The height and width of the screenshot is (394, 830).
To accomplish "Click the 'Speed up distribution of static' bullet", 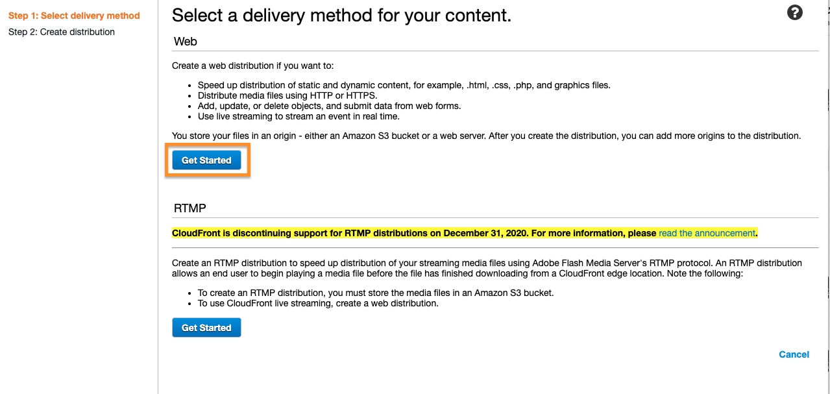I will 404,85.
